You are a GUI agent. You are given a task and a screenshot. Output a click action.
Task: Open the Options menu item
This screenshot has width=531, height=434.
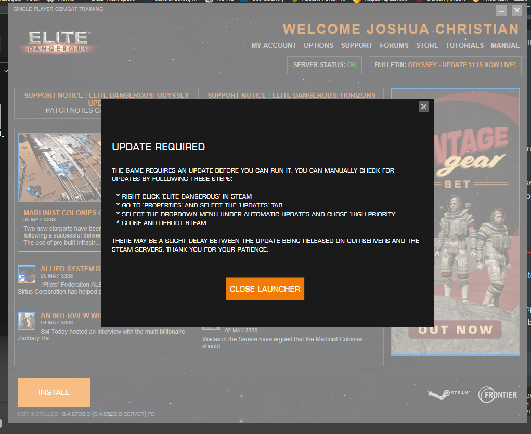(318, 45)
